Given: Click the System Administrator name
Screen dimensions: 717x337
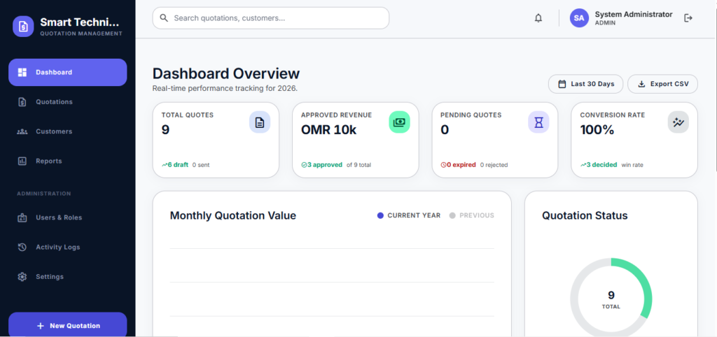Looking at the screenshot, I should (x=633, y=15).
